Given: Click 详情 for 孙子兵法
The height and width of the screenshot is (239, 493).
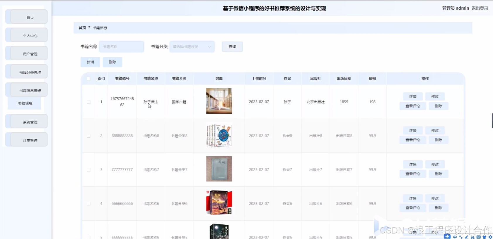Looking at the screenshot, I should pyautogui.click(x=412, y=96).
